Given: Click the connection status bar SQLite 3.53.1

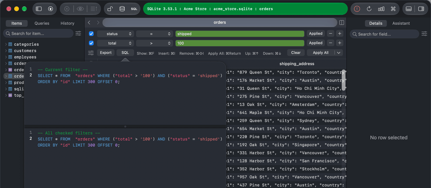Looking at the screenshot, I should 245,9.
